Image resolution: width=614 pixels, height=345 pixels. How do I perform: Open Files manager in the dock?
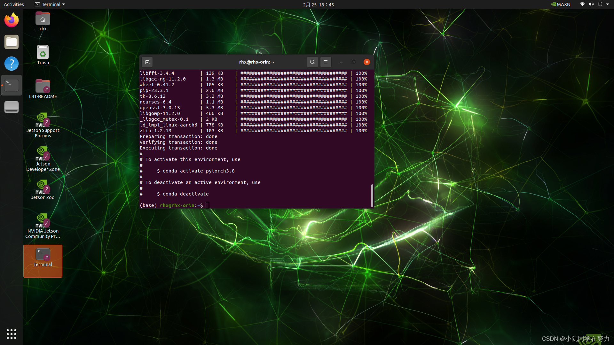tap(12, 42)
